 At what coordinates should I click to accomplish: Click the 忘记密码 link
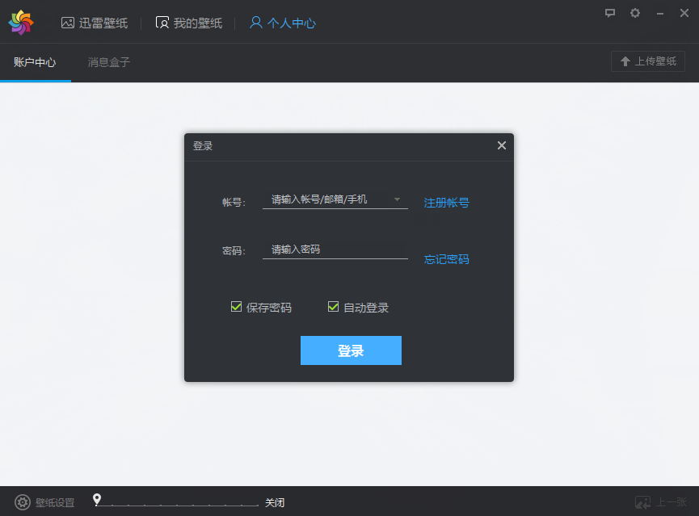click(445, 259)
